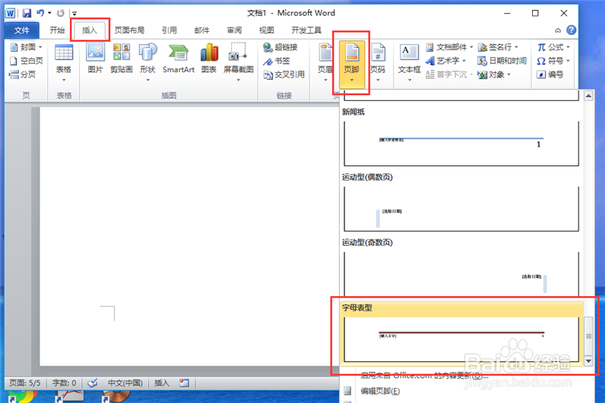
Task: Click the Save icon in quick access toolbar
Action: (26, 13)
